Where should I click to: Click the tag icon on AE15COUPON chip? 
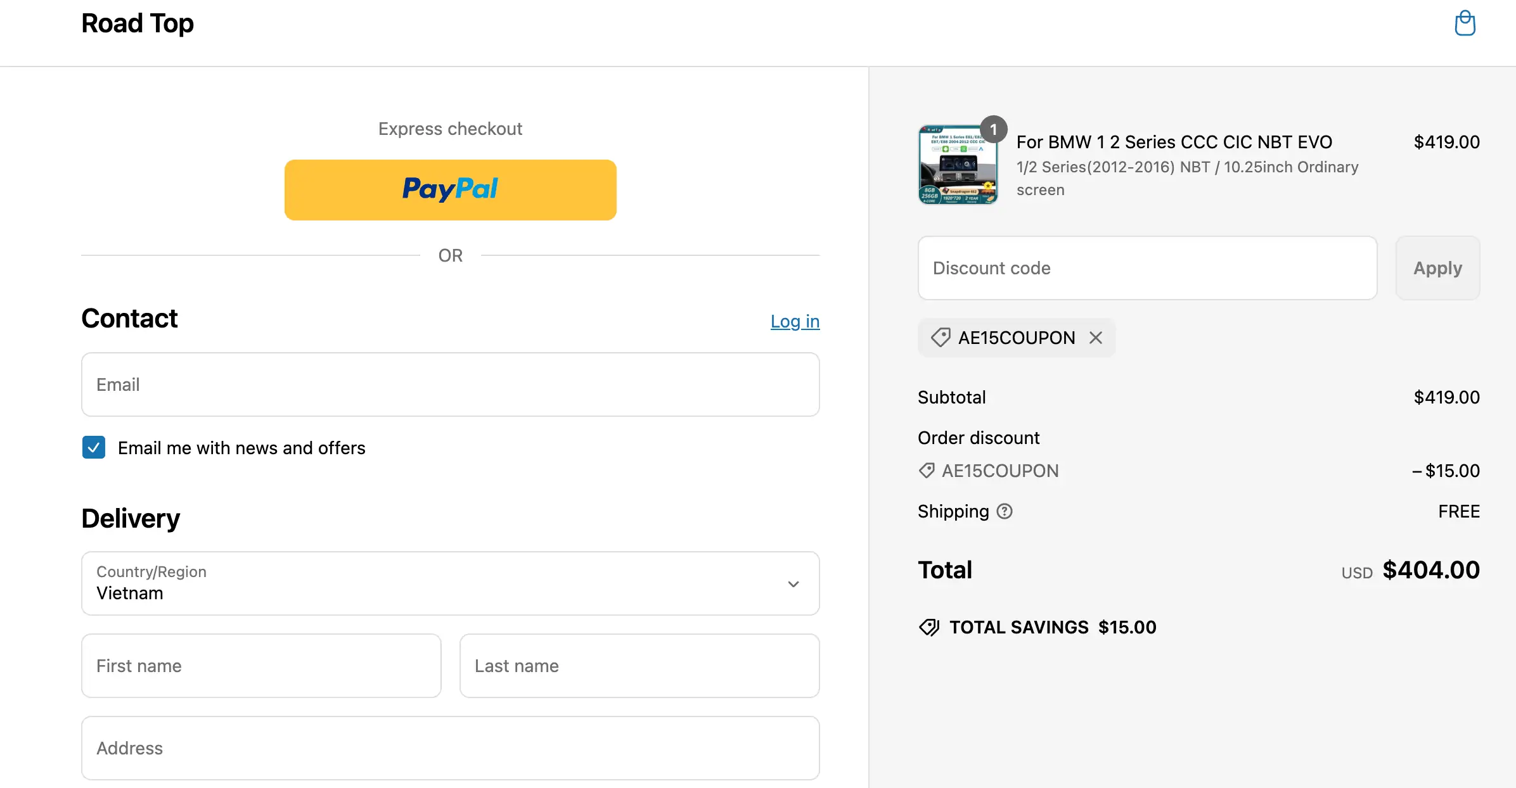tap(941, 338)
